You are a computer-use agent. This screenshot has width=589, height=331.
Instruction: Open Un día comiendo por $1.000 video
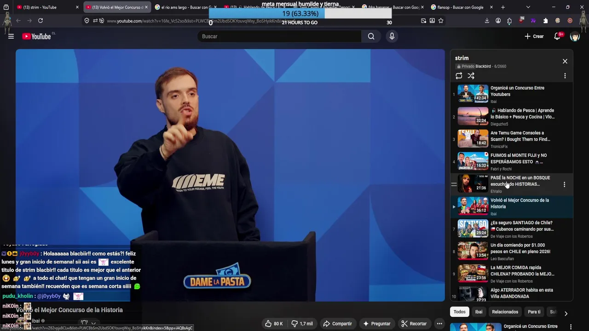tap(511, 251)
